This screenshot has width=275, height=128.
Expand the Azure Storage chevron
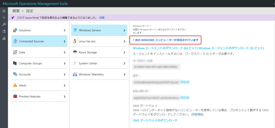[x=124, y=52]
